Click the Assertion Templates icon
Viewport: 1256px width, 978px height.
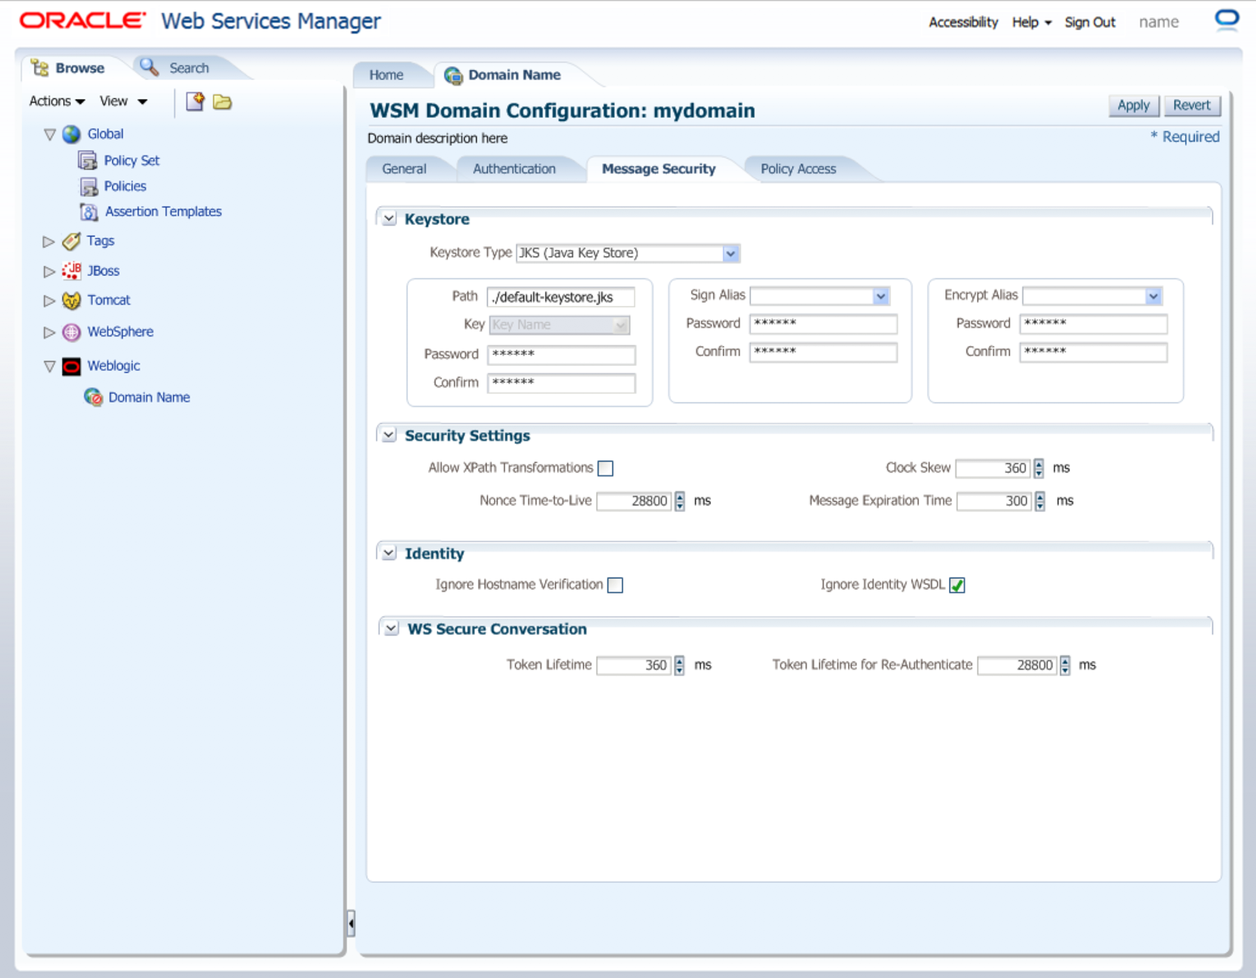coord(89,212)
